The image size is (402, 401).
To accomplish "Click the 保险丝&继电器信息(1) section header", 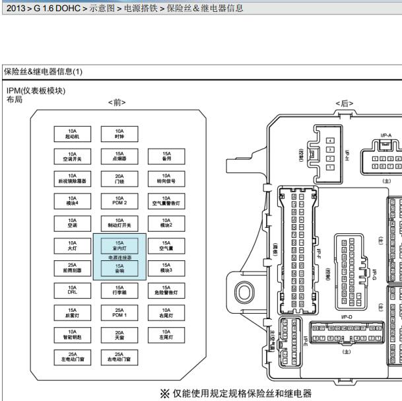I will (43, 71).
